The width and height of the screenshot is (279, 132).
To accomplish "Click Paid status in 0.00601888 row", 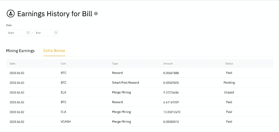I will coord(229,73).
